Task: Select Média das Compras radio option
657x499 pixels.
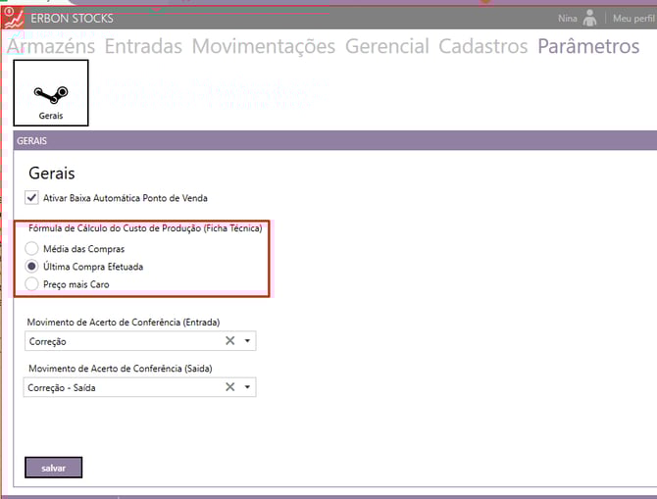Action: coord(32,249)
